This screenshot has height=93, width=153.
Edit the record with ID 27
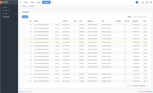coord(144,56)
